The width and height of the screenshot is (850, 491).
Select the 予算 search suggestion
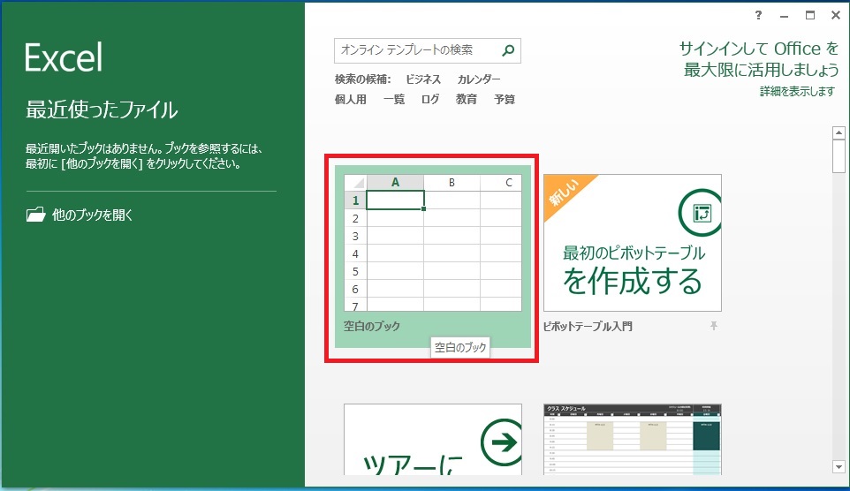(505, 99)
